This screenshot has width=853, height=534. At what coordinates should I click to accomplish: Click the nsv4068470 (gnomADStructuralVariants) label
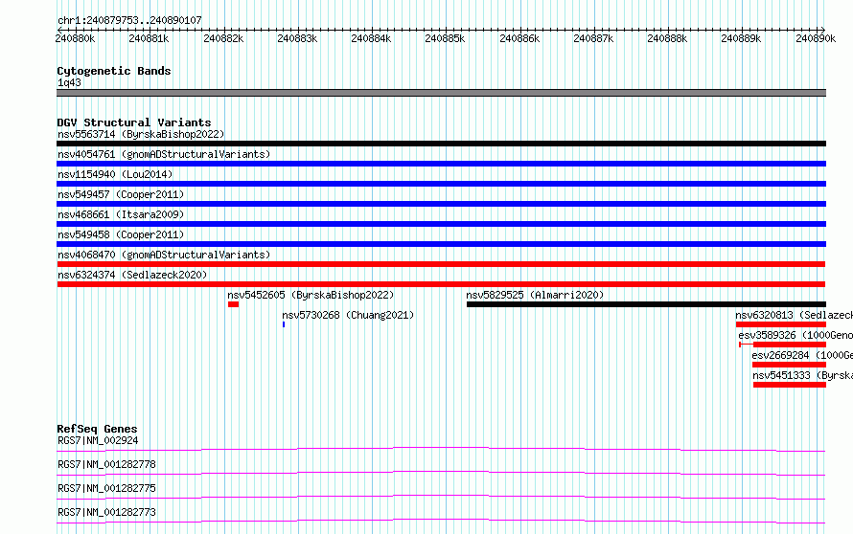pos(164,255)
